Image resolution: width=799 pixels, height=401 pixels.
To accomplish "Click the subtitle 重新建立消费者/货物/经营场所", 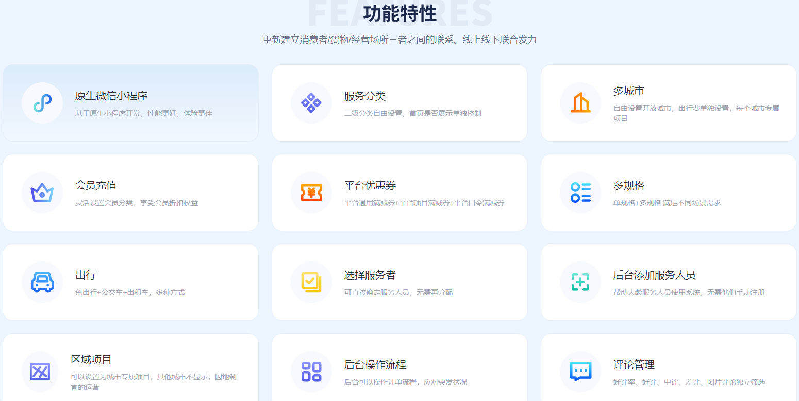I will pyautogui.click(x=399, y=40).
